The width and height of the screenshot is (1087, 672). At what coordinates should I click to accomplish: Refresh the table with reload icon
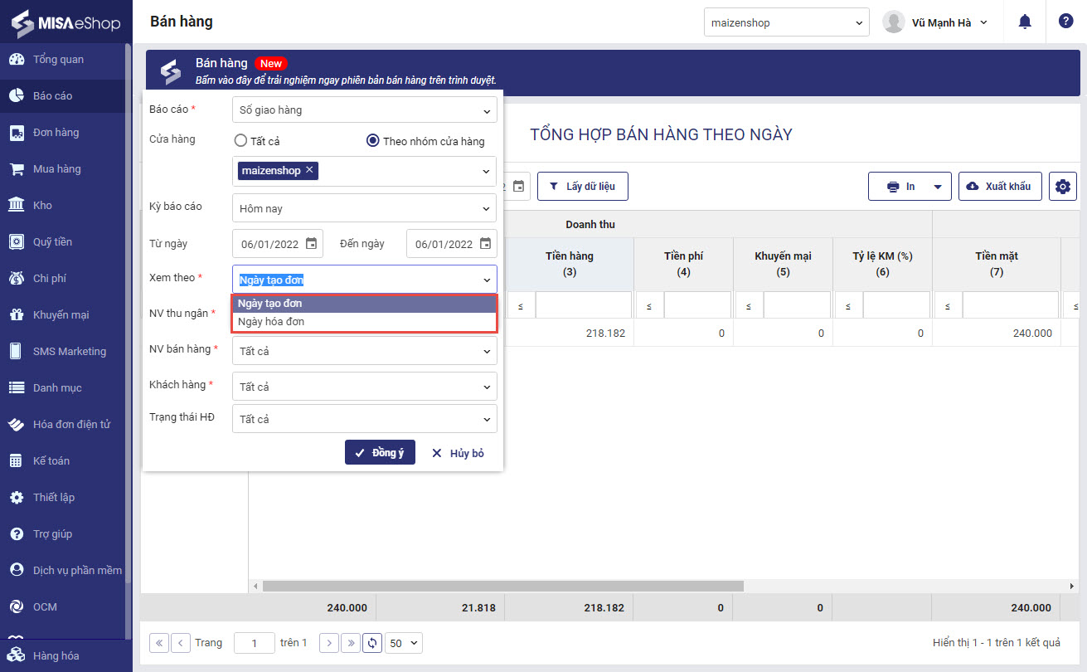[x=373, y=643]
